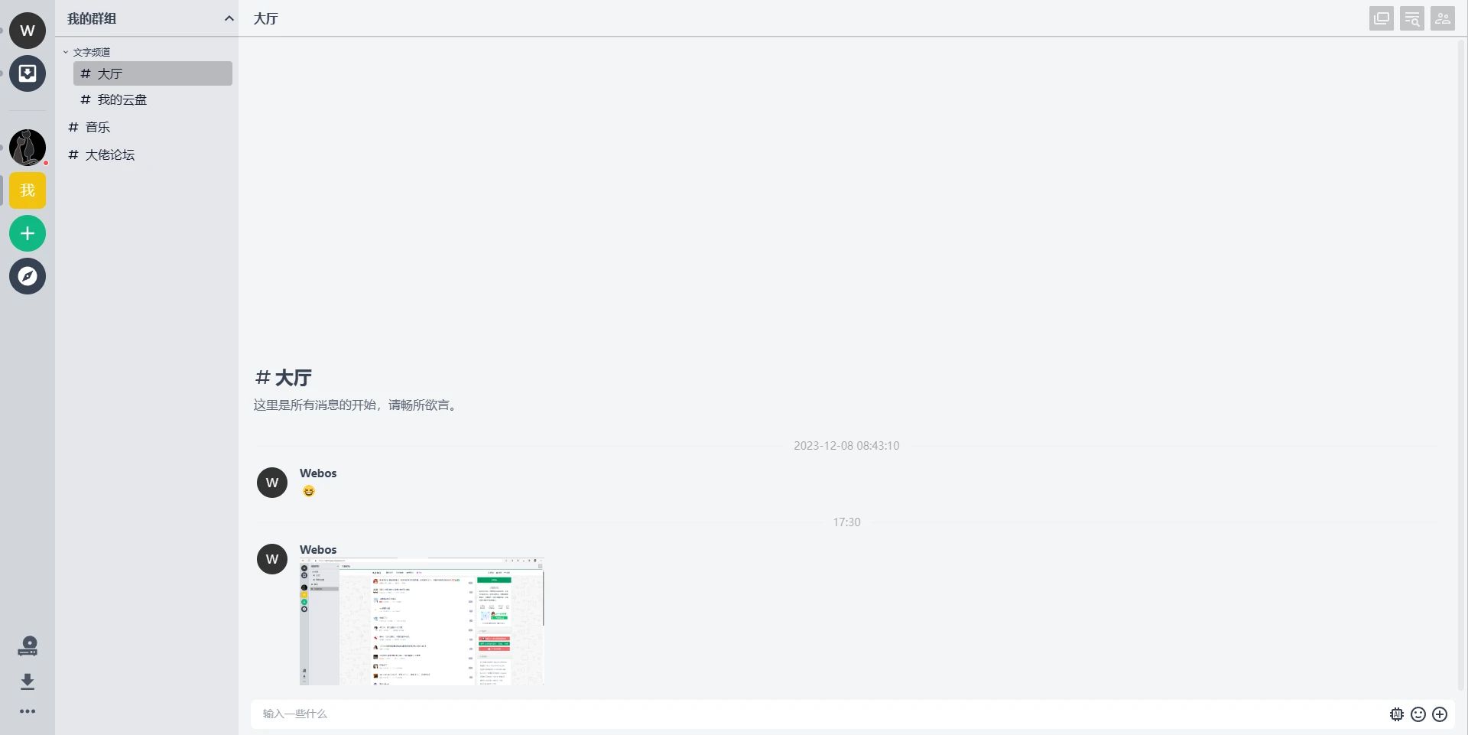Open the disc player icon in sidebar
The width and height of the screenshot is (1468, 735).
click(x=28, y=647)
